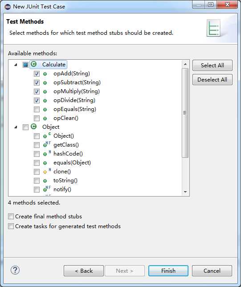Viewport: 241px width, 287px height.
Task: Select the Object tree row label
Action: click(x=51, y=127)
